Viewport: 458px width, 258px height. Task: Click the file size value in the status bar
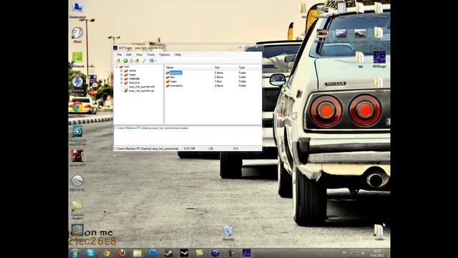[x=189, y=149]
